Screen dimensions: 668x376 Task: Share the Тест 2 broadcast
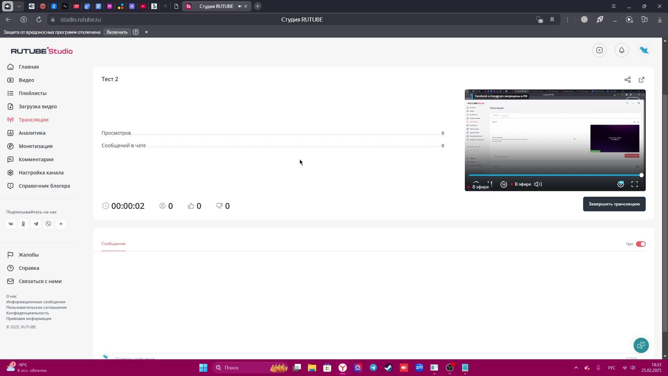point(628,80)
